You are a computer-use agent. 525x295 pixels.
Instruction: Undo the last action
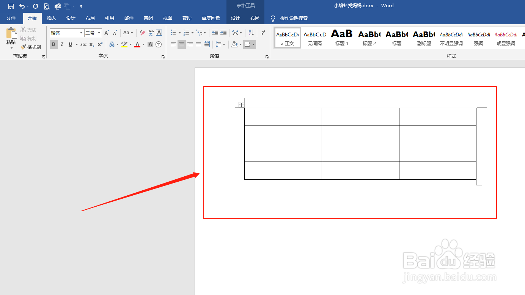(22, 6)
